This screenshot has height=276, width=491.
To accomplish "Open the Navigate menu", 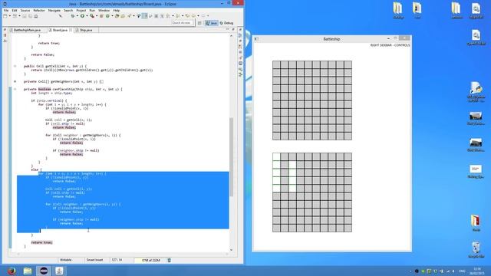I will [54, 10].
